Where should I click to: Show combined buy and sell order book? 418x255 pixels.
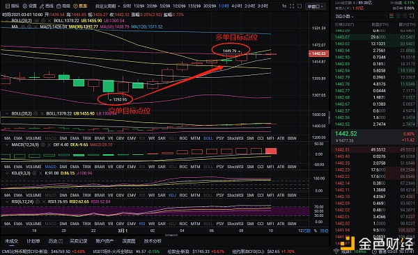[x=392, y=16]
